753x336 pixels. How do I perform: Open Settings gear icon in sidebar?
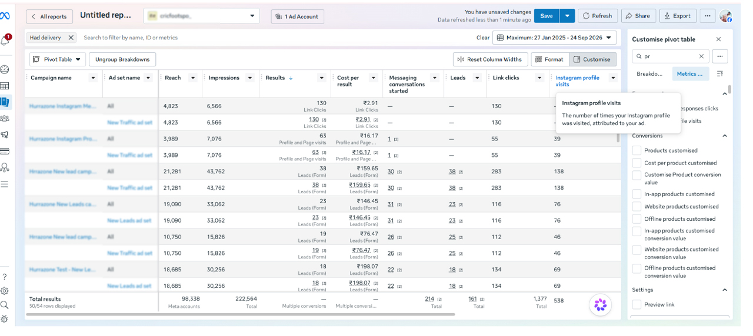tap(5, 291)
